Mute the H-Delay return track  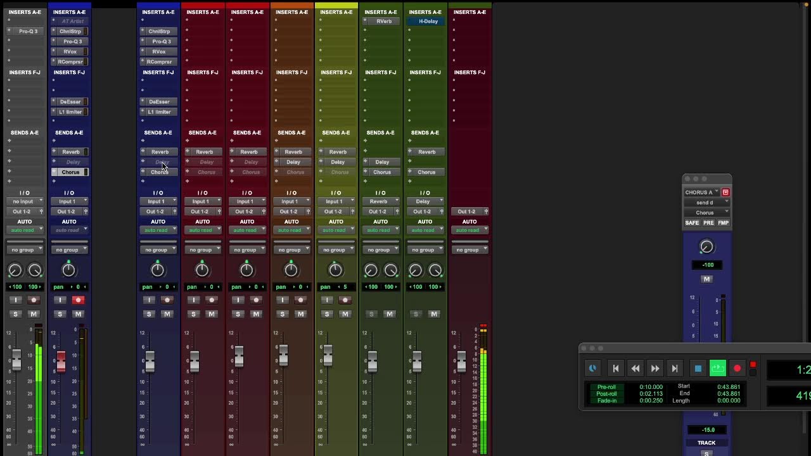point(434,314)
